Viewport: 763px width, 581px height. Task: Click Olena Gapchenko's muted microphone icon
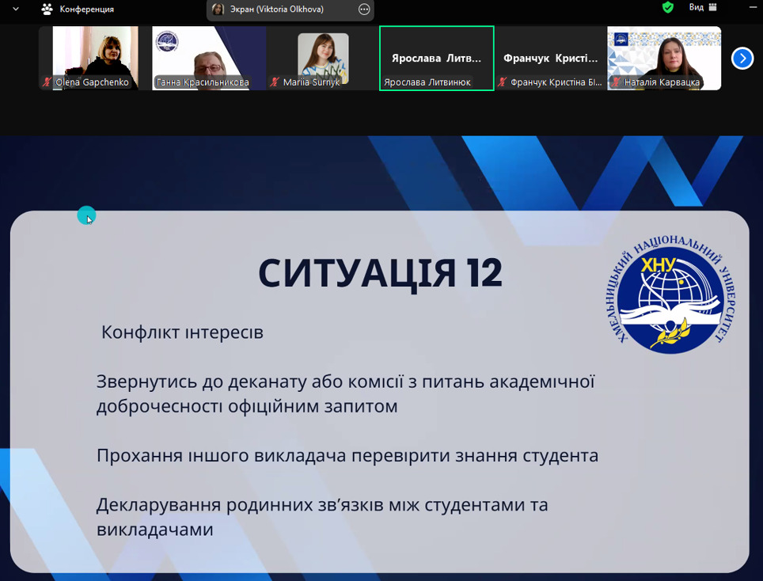coord(47,82)
